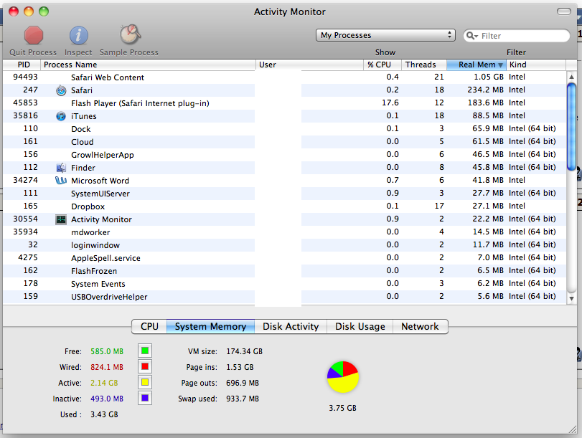This screenshot has width=582, height=438.
Task: Click the memory usage pie chart
Action: click(x=343, y=377)
